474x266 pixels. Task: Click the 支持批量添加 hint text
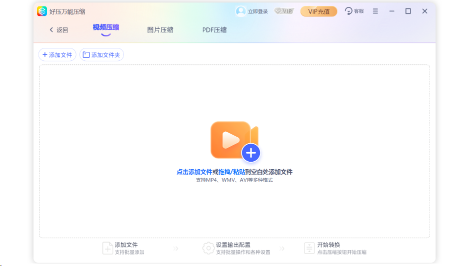pos(129,252)
